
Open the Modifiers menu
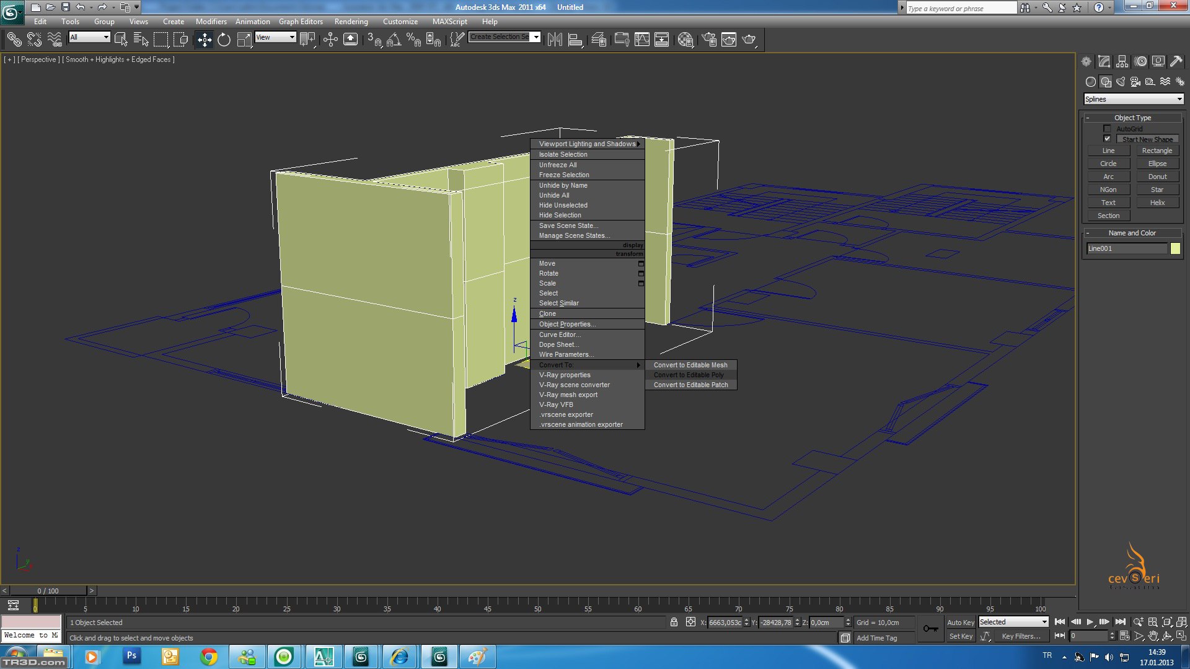coord(211,21)
